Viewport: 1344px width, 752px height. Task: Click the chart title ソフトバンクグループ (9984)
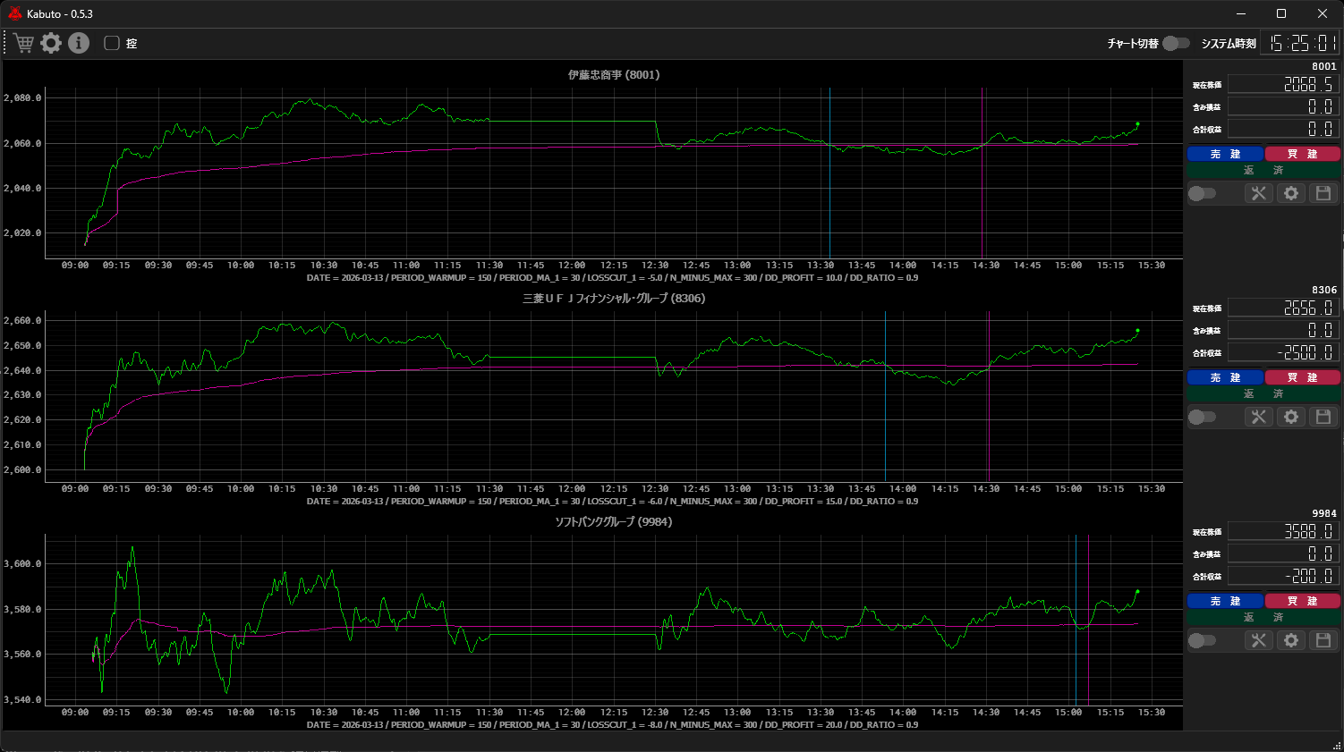[x=614, y=522]
